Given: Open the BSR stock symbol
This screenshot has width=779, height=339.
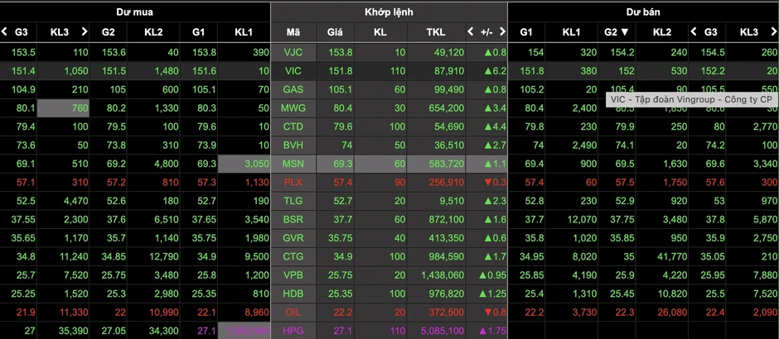Looking at the screenshot, I should click(x=293, y=220).
